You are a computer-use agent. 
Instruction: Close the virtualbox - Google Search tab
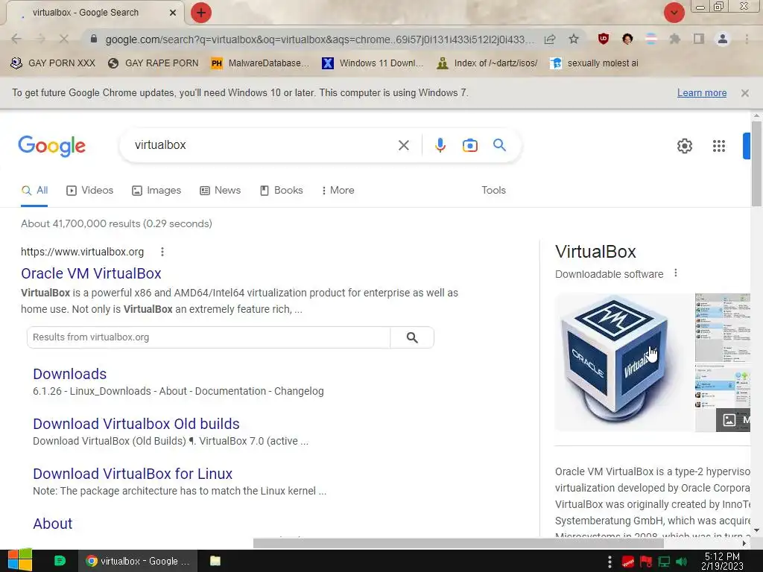click(172, 13)
